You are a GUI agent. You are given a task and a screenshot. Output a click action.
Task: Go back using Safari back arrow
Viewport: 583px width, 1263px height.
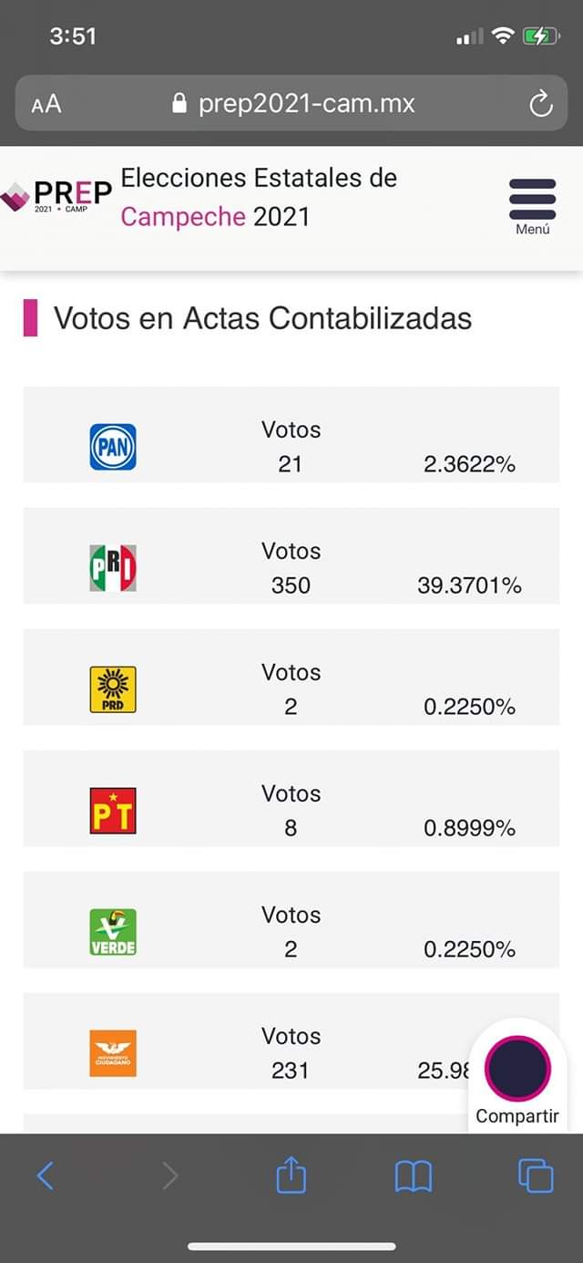[46, 1176]
